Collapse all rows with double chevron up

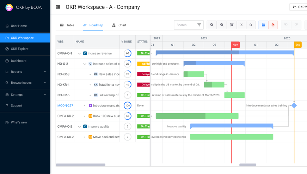point(251,25)
